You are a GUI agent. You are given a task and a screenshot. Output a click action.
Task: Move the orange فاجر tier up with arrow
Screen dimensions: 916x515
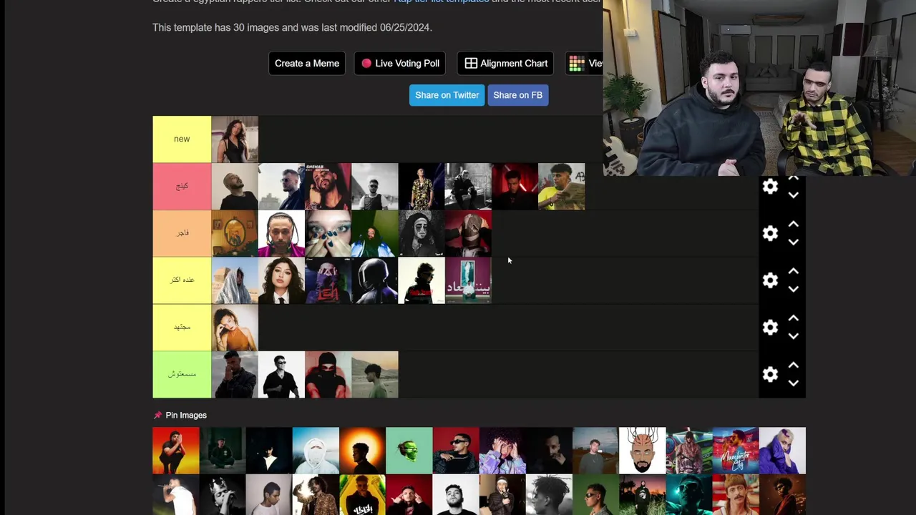click(x=793, y=225)
